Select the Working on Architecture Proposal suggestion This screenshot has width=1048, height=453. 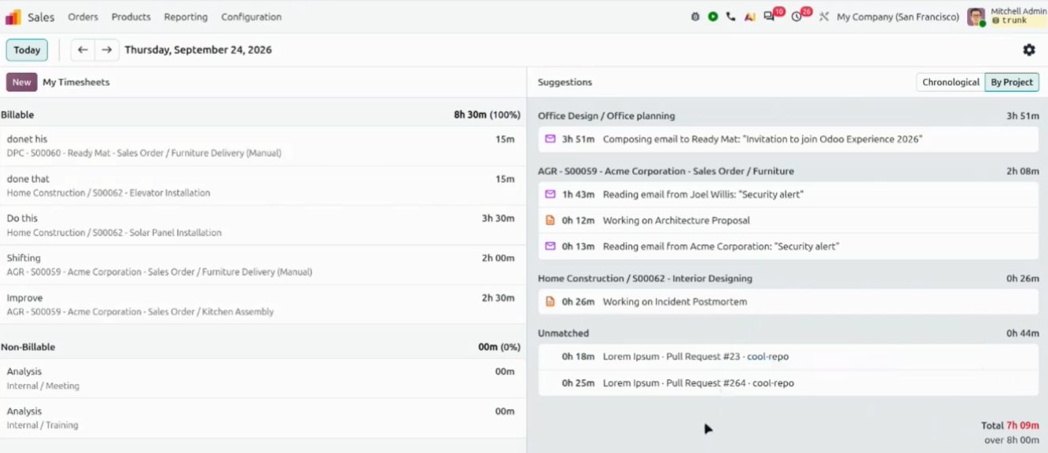click(789, 221)
